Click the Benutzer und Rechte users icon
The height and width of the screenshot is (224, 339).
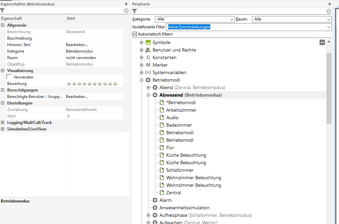tap(148, 50)
